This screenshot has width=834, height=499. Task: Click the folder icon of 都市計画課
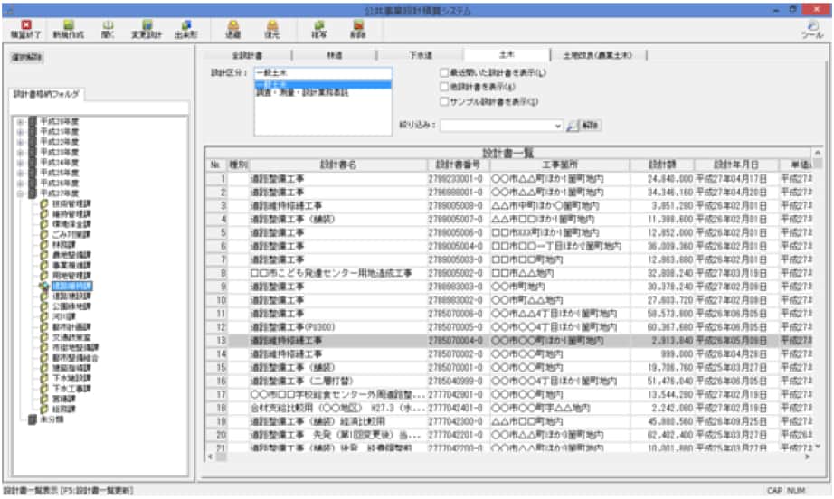click(x=44, y=327)
